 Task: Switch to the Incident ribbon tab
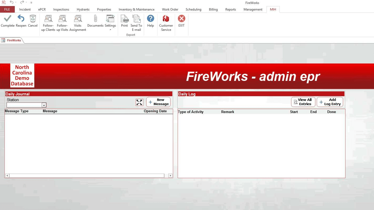point(25,9)
